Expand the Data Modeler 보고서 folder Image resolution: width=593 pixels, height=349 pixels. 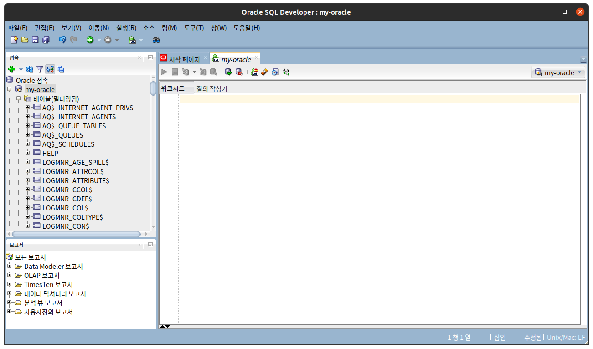[x=10, y=266]
